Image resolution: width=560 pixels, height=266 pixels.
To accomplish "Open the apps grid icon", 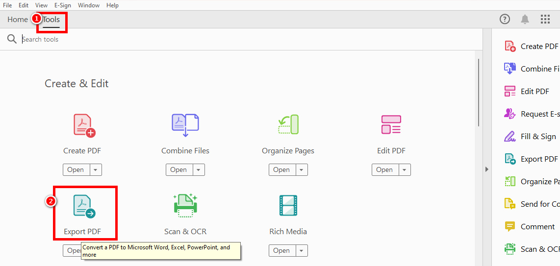I will [x=545, y=20].
